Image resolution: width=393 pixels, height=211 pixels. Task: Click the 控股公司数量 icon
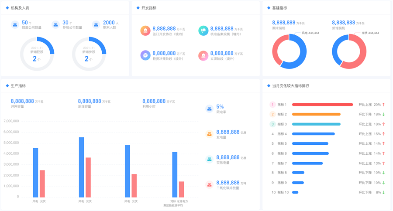(x=15, y=25)
